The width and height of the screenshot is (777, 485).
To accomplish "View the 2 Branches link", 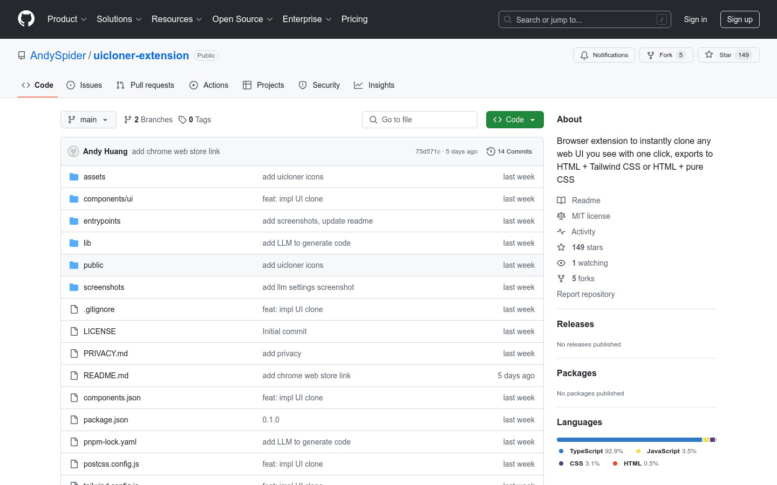I will tap(148, 120).
